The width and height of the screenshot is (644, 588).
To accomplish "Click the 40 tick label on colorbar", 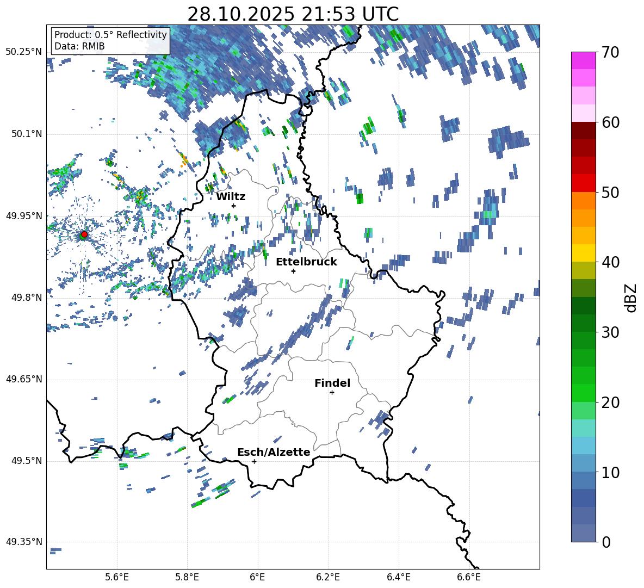I will pos(610,262).
